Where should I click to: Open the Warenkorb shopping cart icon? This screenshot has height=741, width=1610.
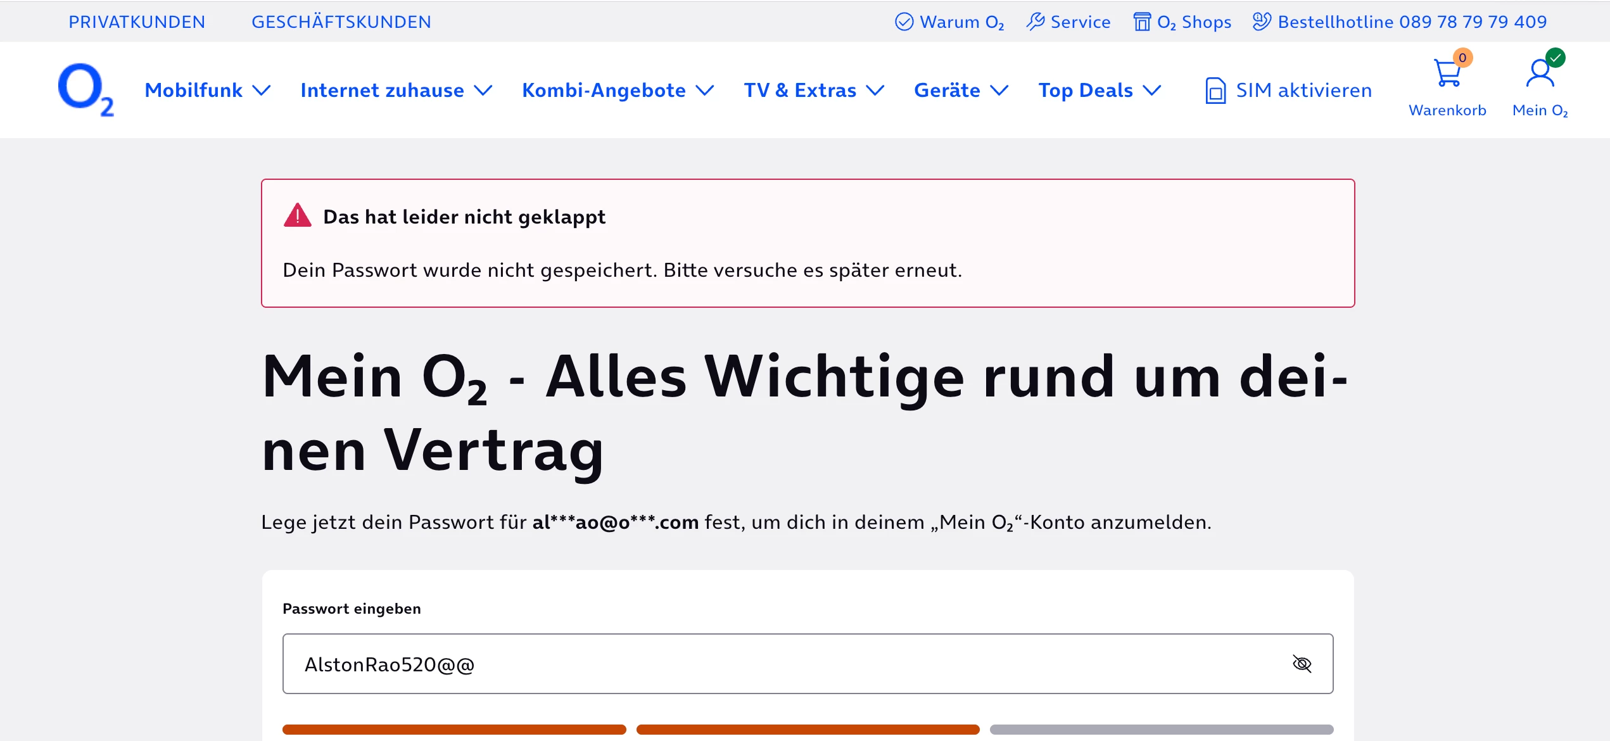coord(1447,73)
